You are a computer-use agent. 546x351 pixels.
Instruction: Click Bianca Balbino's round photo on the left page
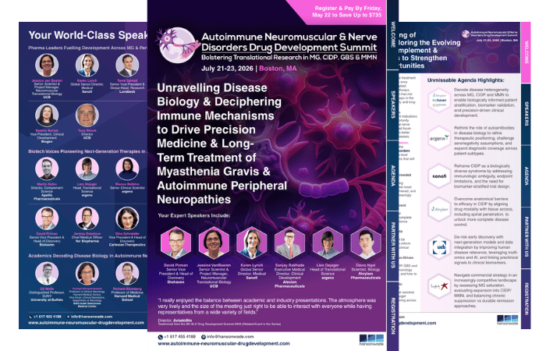[x=127, y=168]
